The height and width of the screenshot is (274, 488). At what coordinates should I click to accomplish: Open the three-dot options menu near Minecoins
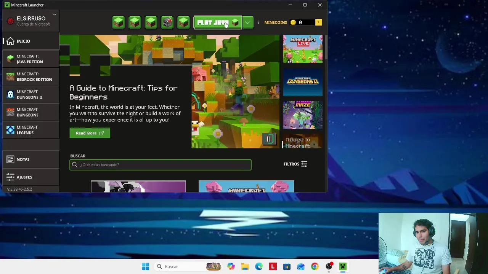pyautogui.click(x=258, y=22)
